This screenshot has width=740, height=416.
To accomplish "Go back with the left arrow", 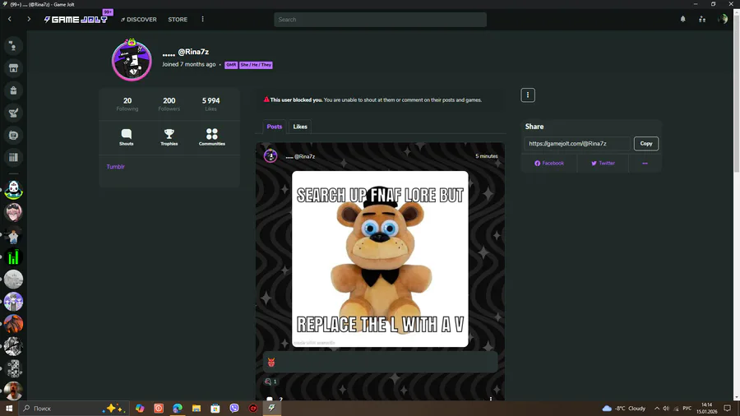I will [x=9, y=20].
